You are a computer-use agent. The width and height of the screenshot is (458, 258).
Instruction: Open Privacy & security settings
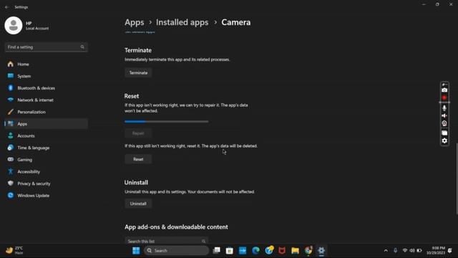tap(46, 183)
